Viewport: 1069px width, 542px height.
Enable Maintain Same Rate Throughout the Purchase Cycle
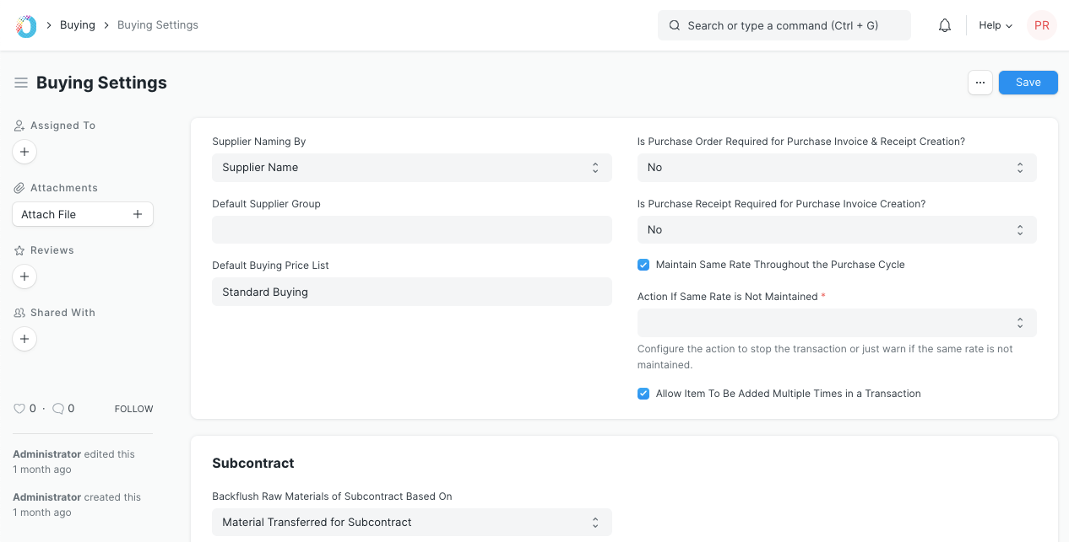tap(643, 265)
